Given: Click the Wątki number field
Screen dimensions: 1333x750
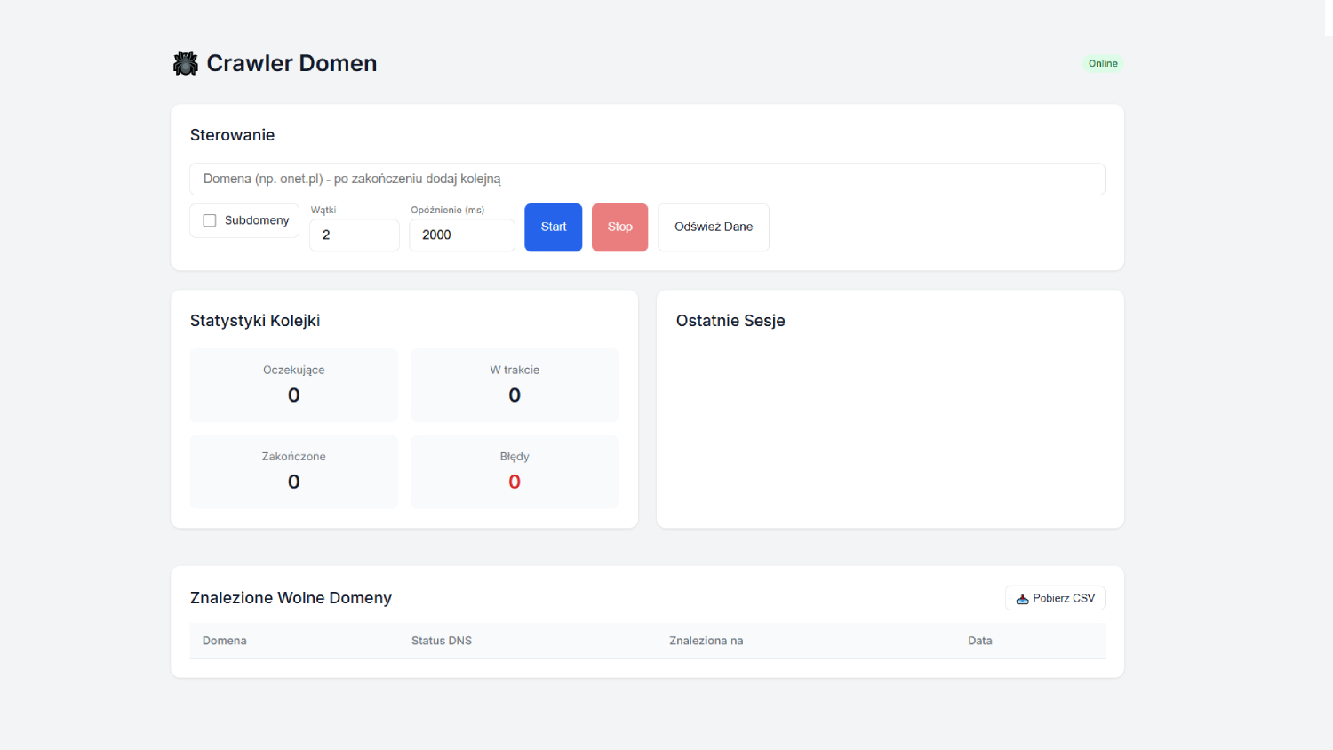Looking at the screenshot, I should (354, 235).
